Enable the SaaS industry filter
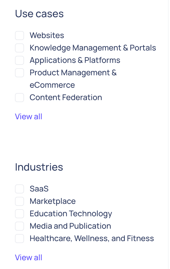The image size is (170, 269). 19,189
